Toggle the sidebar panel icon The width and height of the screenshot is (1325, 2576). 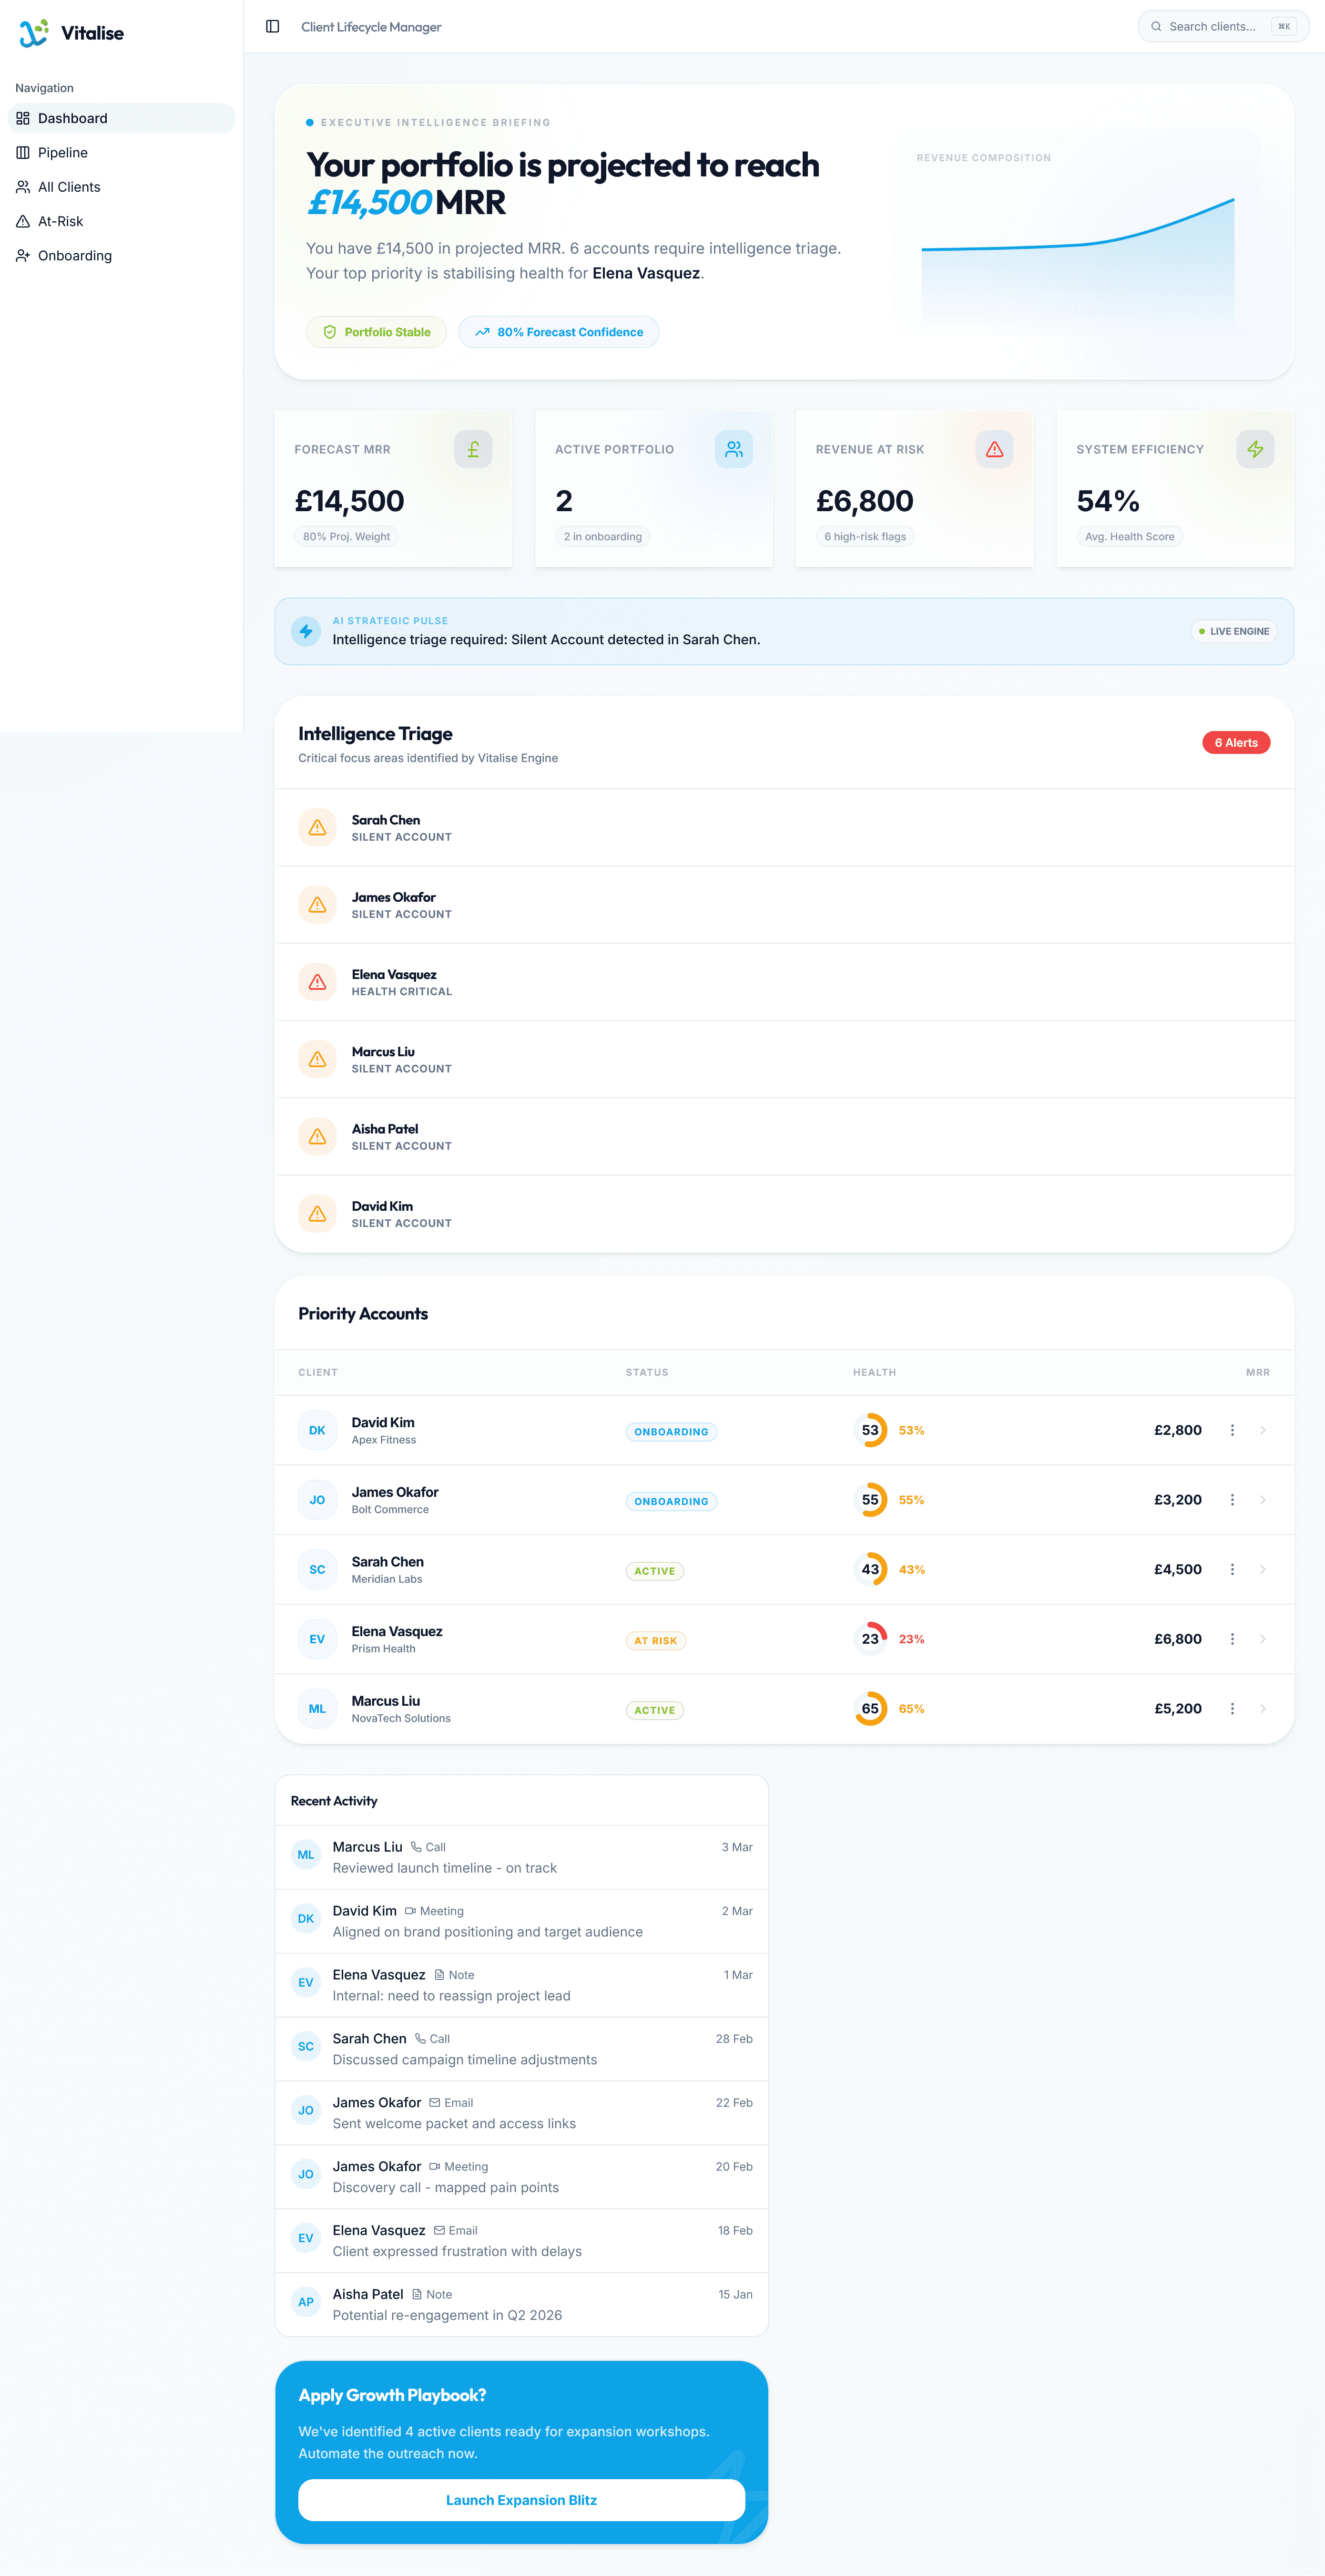272,26
